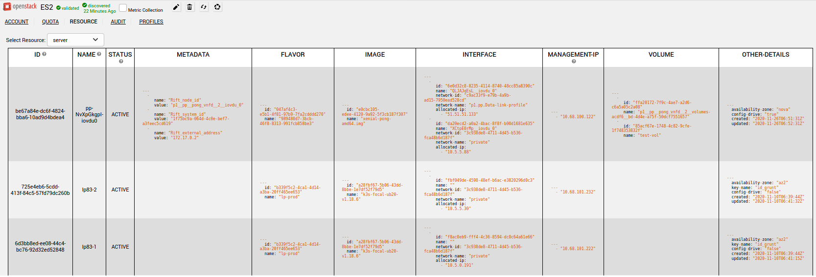This screenshot has width=816, height=277.
Task: Open the Select Resource dropdown
Action: coord(75,40)
